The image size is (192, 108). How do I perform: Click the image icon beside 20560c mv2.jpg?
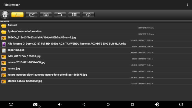(4, 38)
